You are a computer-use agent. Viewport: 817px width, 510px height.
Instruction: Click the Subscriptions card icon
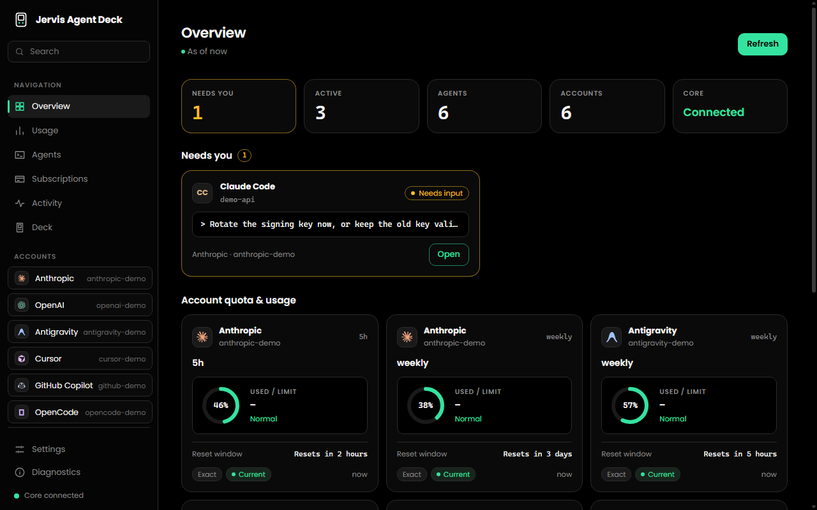(x=20, y=179)
